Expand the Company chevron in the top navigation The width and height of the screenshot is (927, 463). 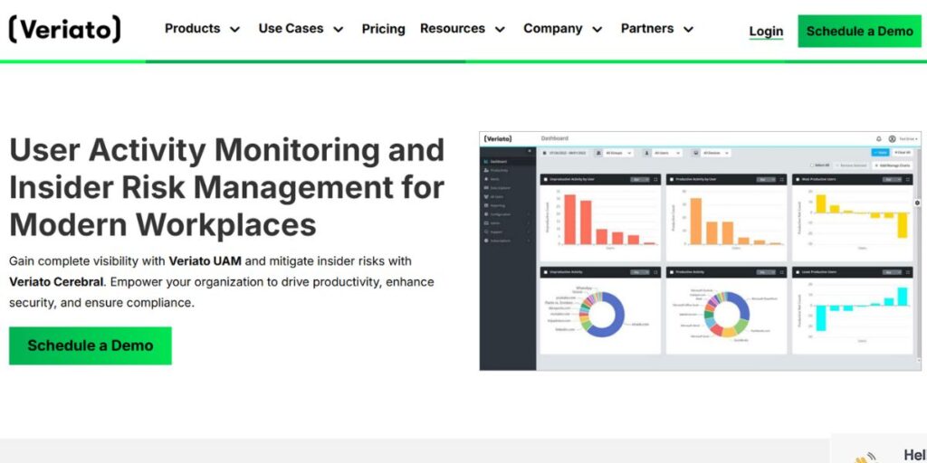[x=597, y=30]
